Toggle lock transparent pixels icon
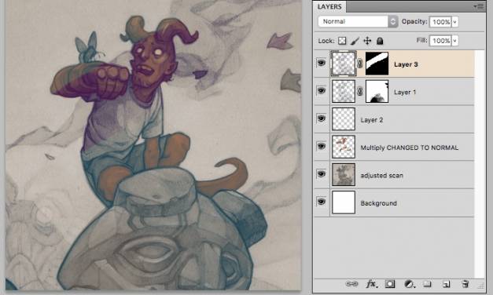Screen dimensions: 493x295 click(342, 41)
